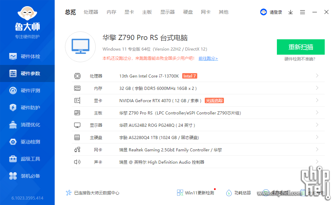The width and height of the screenshot is (335, 205).
Task: Open the 主板 tab at top
Action: (147, 12)
